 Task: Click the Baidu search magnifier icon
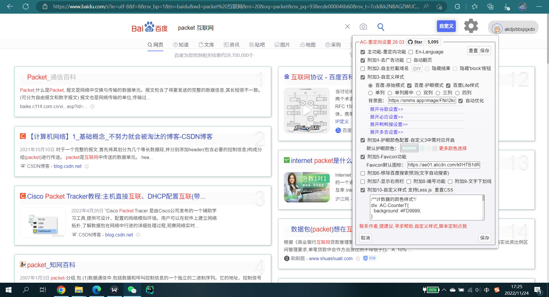(381, 27)
